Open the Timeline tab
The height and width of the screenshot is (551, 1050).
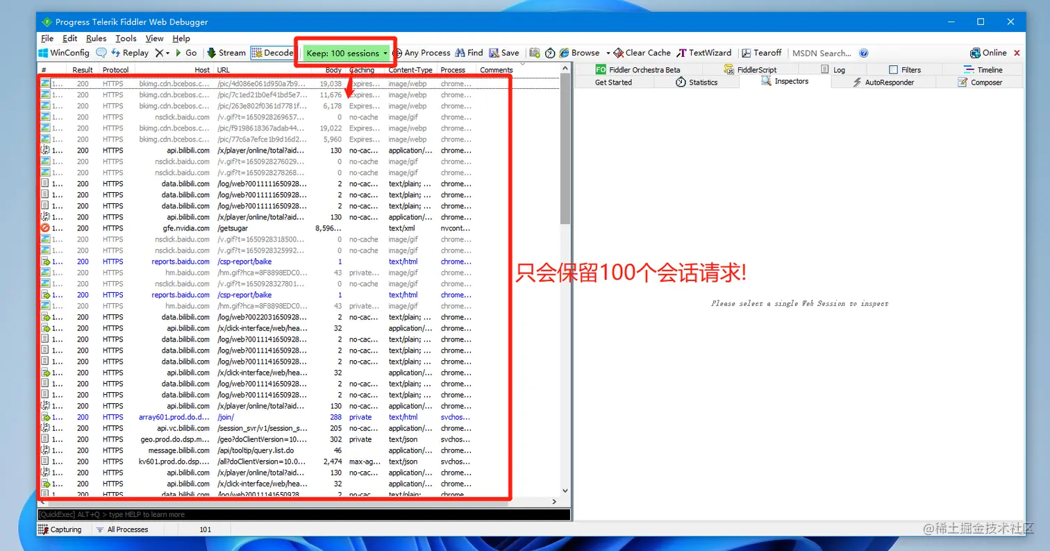(983, 69)
